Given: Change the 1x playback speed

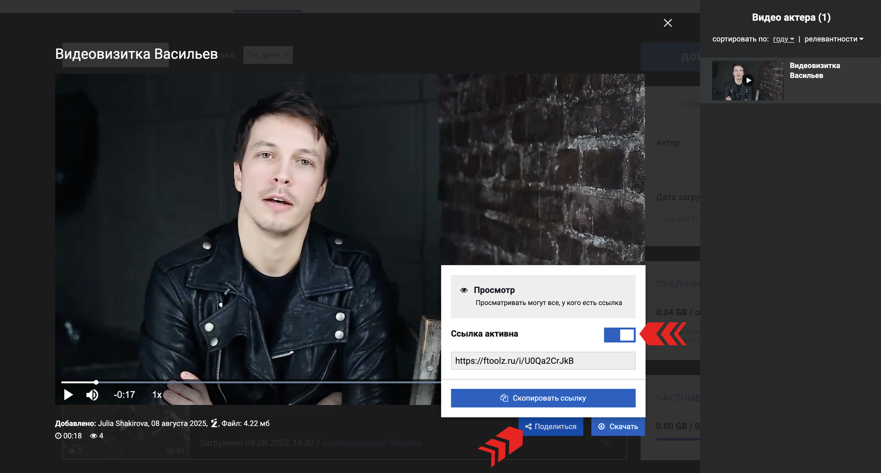Looking at the screenshot, I should point(157,395).
